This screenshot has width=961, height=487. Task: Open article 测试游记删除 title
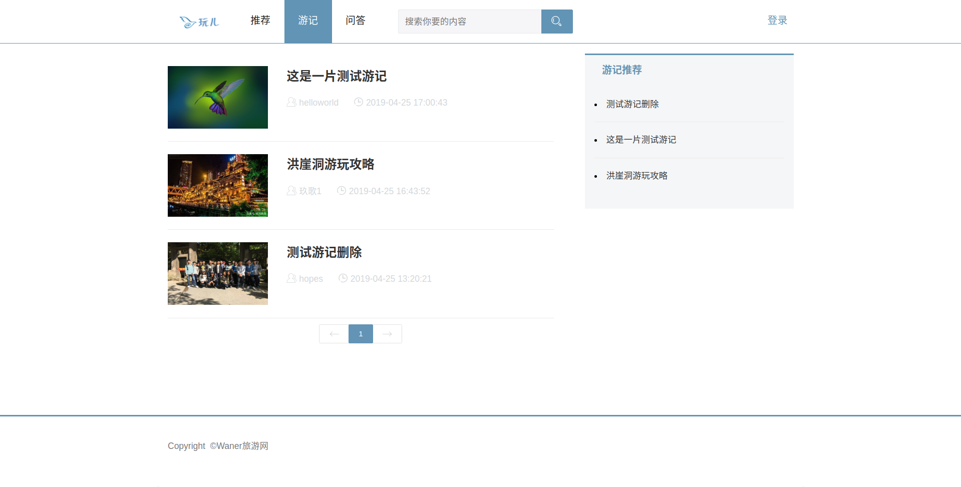point(325,252)
